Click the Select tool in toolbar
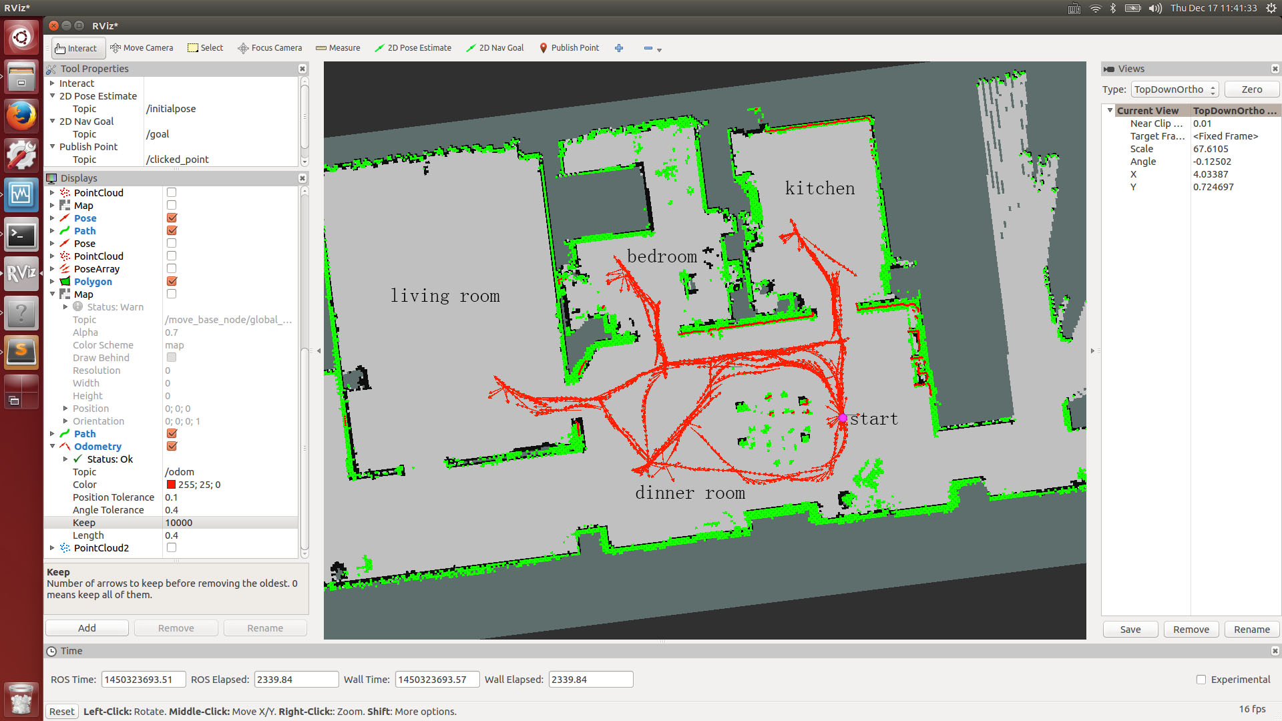This screenshot has width=1282, height=721. (205, 48)
